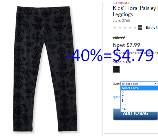The height and width of the screenshot is (138, 158).
Task: Choose size 8 from the list
Action: [x=139, y=101]
